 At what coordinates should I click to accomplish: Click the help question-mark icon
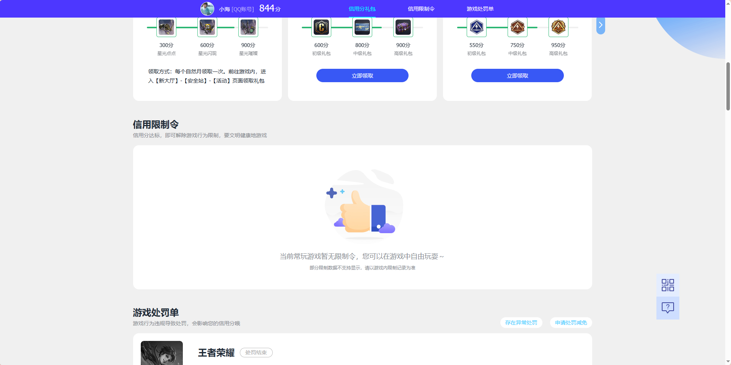point(668,308)
